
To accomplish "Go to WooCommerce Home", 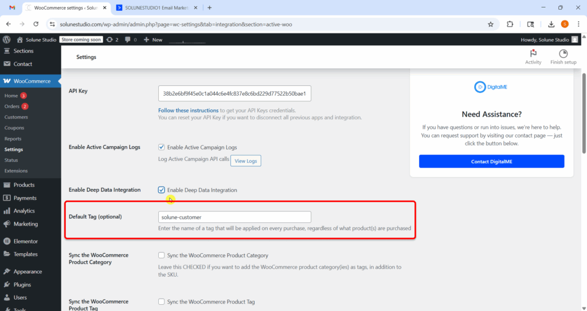I will tap(11, 96).
